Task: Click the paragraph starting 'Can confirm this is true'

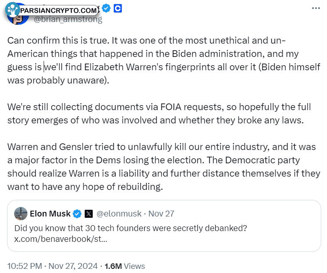Action: click(164, 61)
